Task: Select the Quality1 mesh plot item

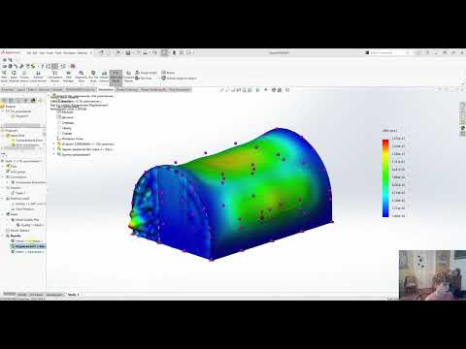Action: coord(29,225)
